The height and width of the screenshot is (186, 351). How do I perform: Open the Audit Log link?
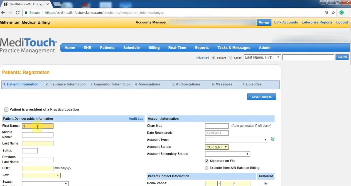point(136,119)
